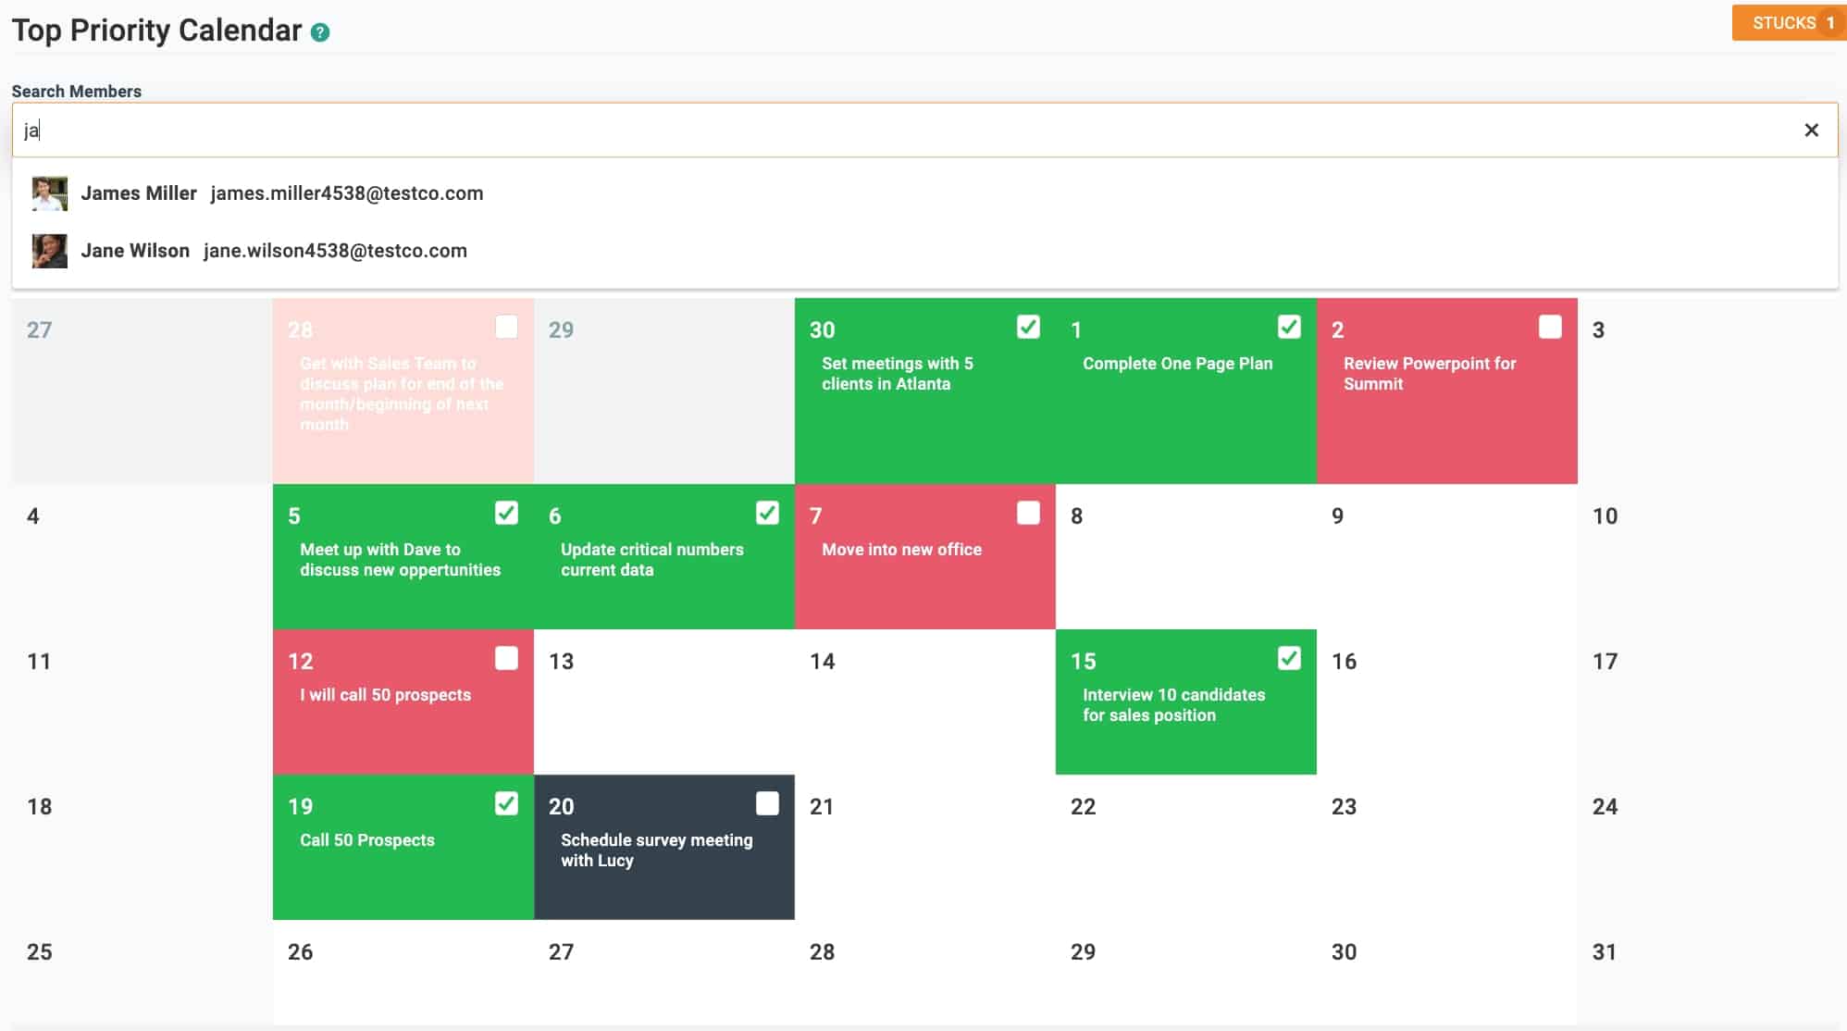Uncheck Complete One Page Plan
The height and width of the screenshot is (1031, 1847).
point(1289,327)
